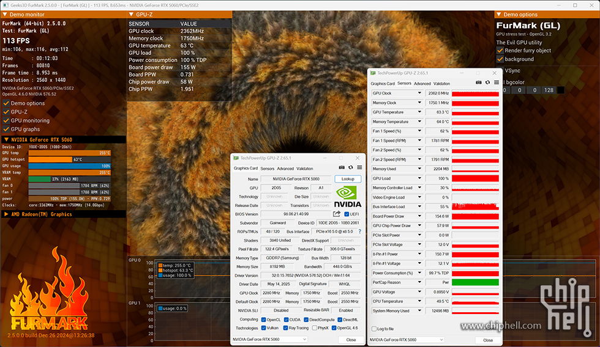Viewport: 600px width, 347px height.
Task: Toggle the PhysX checkbox
Action: [x=315, y=328]
